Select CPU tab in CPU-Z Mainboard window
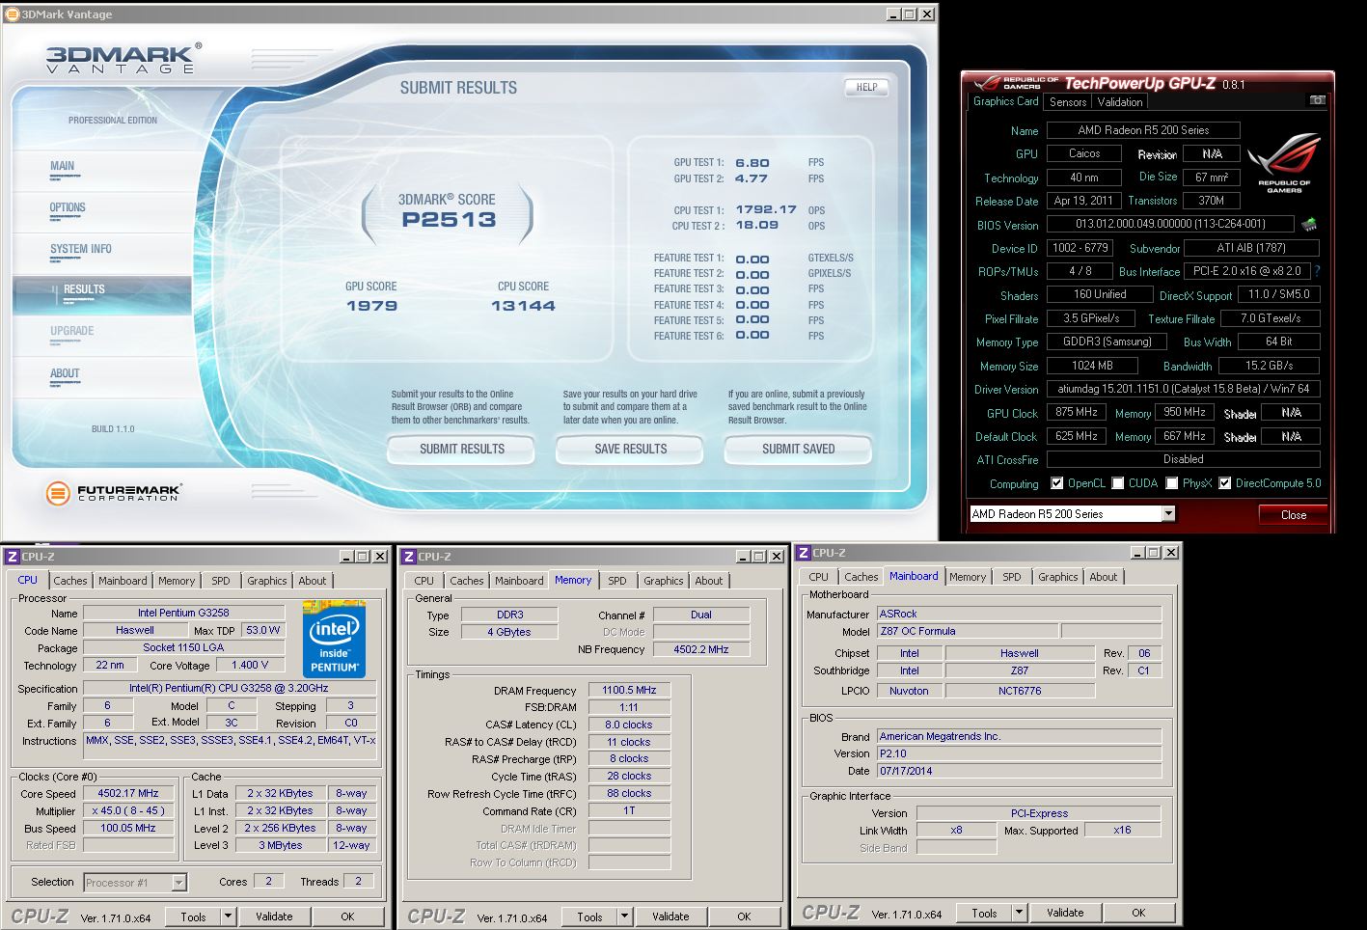1367x930 pixels. (x=819, y=577)
